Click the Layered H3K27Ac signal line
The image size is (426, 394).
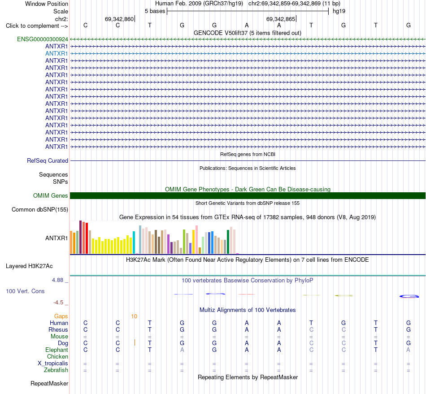(x=248, y=276)
